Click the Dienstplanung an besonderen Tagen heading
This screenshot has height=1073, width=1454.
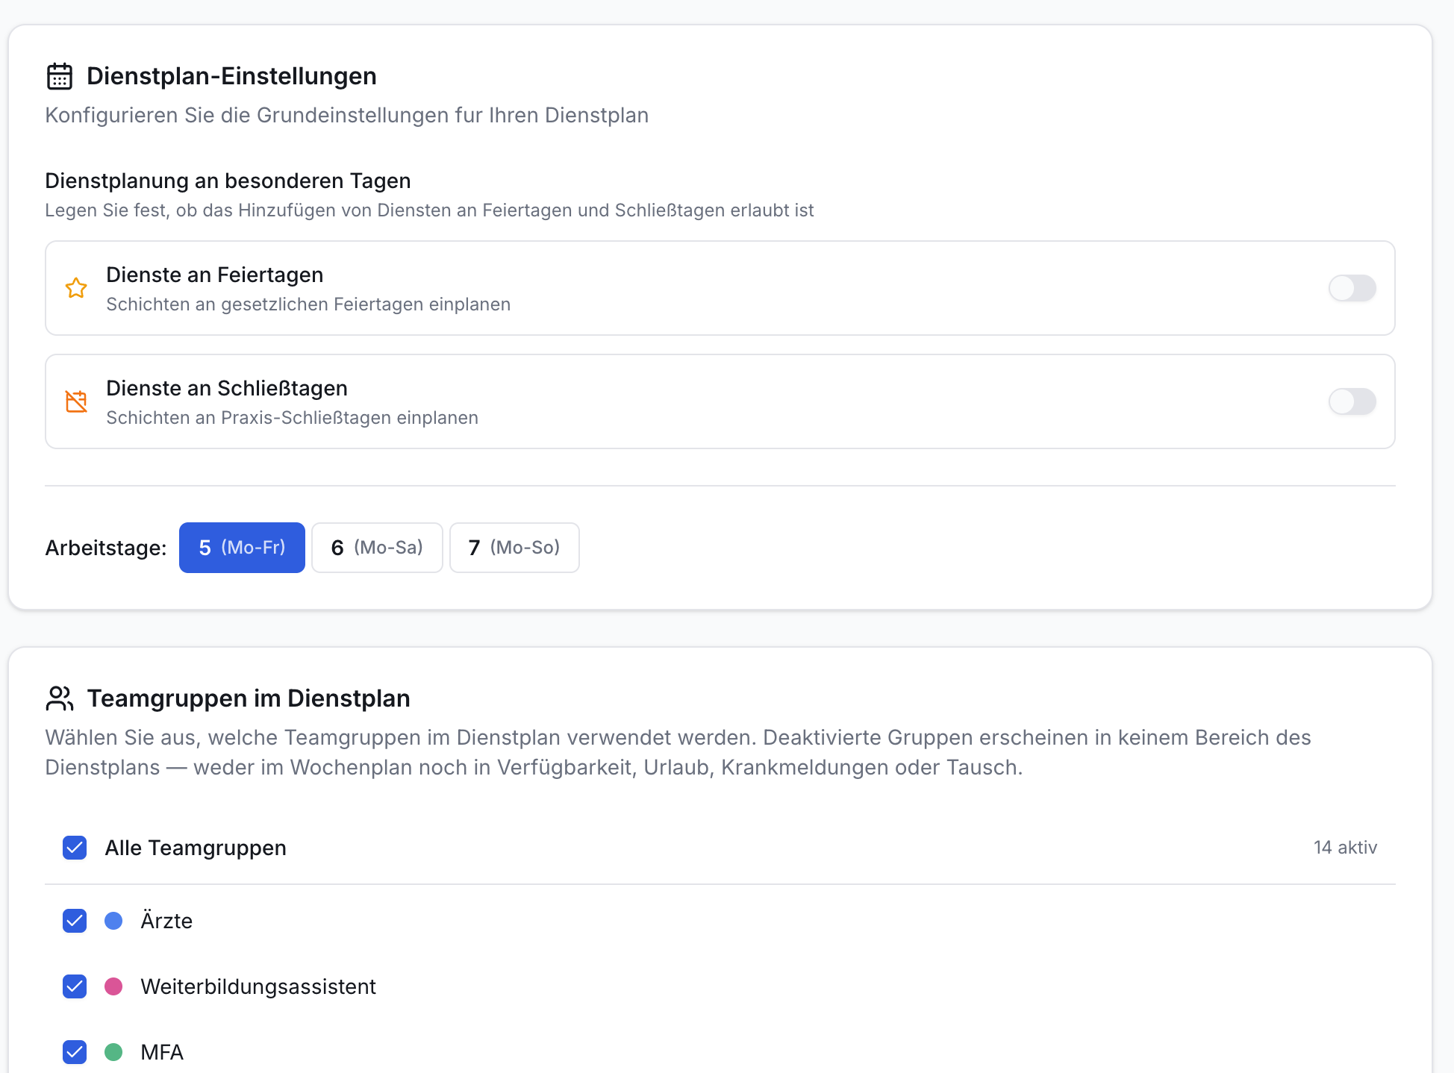[x=228, y=181]
